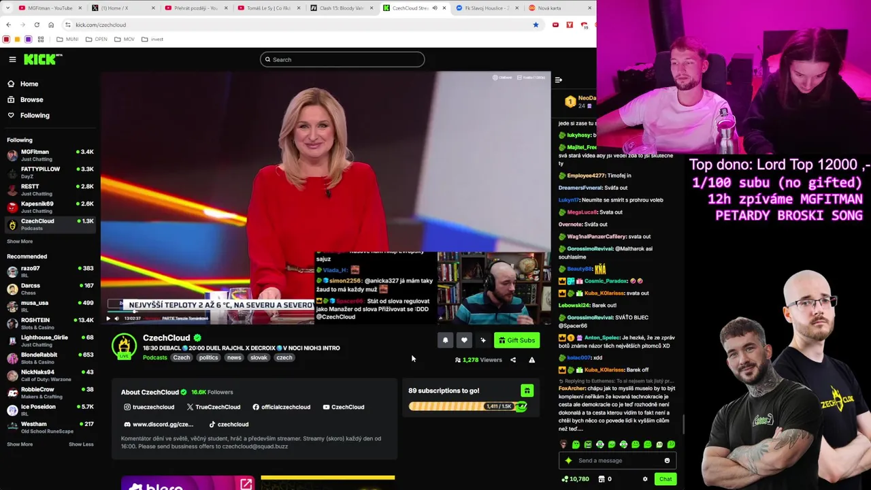Viewport: 871px width, 490px height.
Task: Open MOV bookmarks folder
Action: click(x=124, y=39)
